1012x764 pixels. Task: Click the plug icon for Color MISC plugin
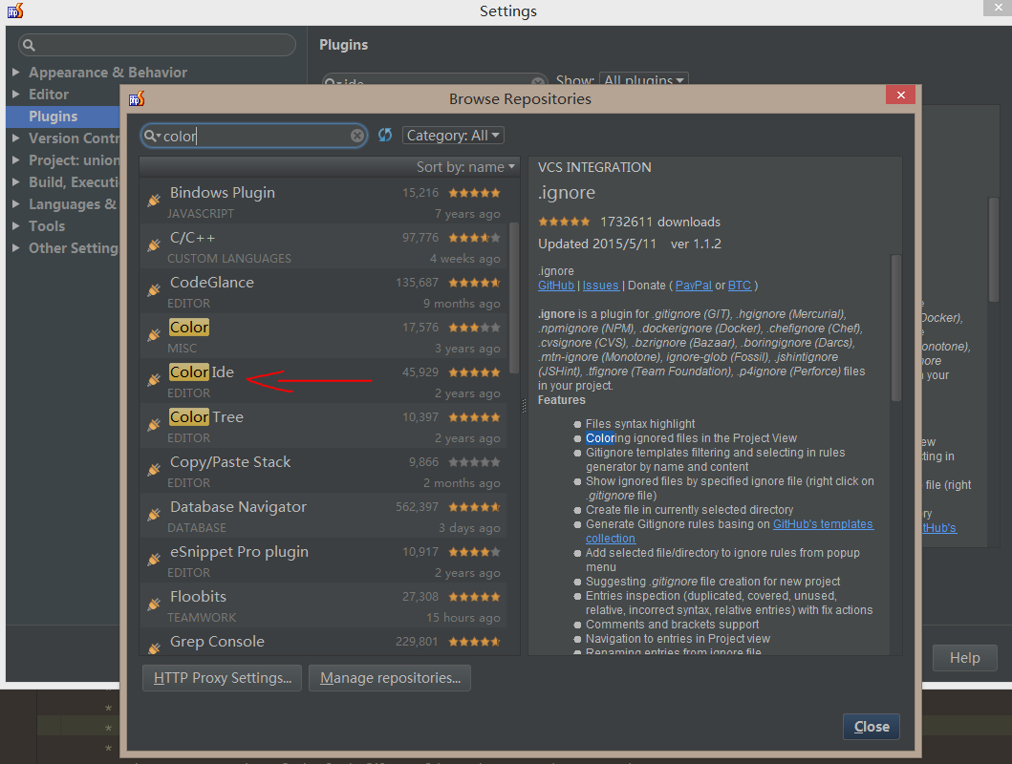pos(154,334)
